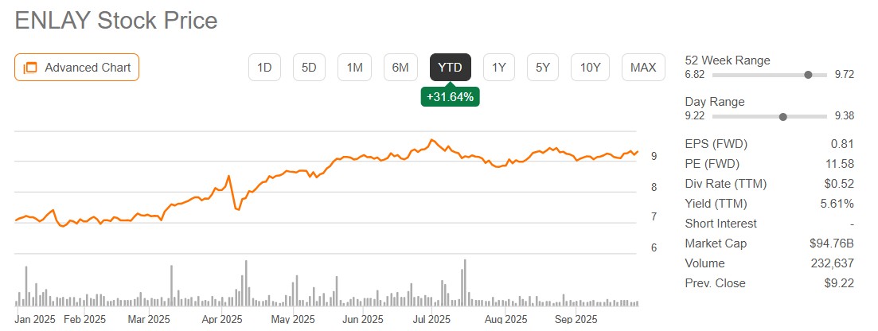Image resolution: width=878 pixels, height=331 pixels.
Task: Click the Day Range slider dot
Action: (x=783, y=116)
